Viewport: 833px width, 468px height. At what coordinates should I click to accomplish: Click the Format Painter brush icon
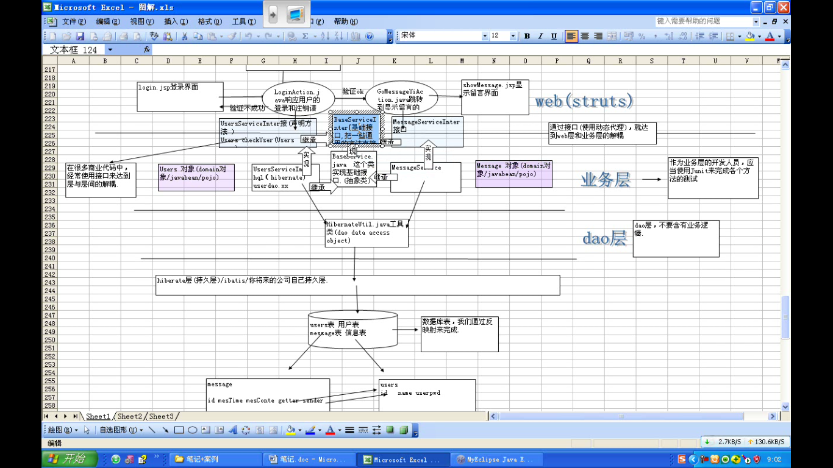[232, 36]
